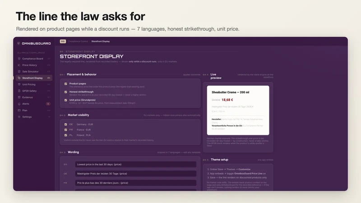
Task: Click 'The line the law asks for' headline
Action: point(80,16)
